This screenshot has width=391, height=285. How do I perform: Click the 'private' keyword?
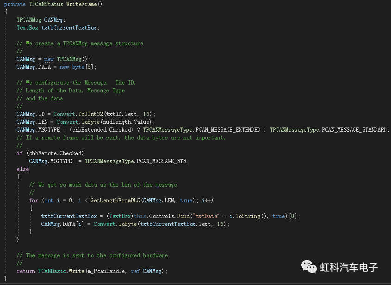(15, 4)
